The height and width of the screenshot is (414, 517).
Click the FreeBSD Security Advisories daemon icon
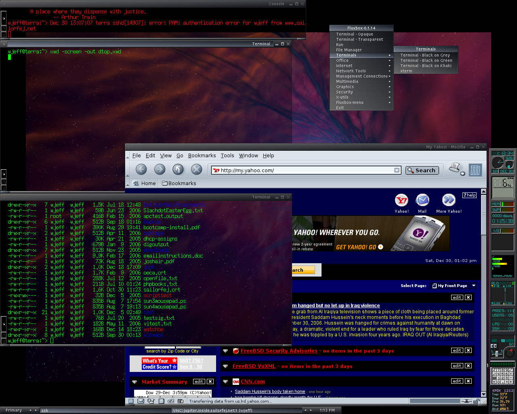[236, 351]
